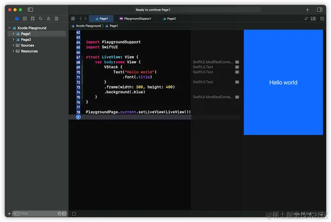Click the import SwiftUI code line

102,47
